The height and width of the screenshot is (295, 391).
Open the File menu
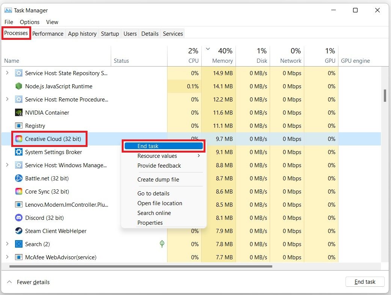click(x=9, y=22)
